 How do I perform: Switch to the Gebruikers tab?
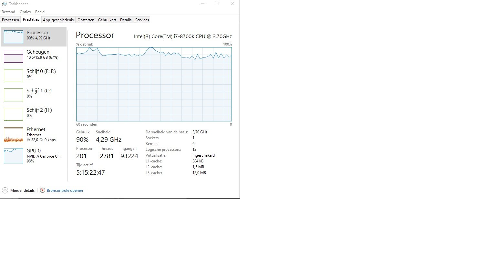[x=107, y=20]
